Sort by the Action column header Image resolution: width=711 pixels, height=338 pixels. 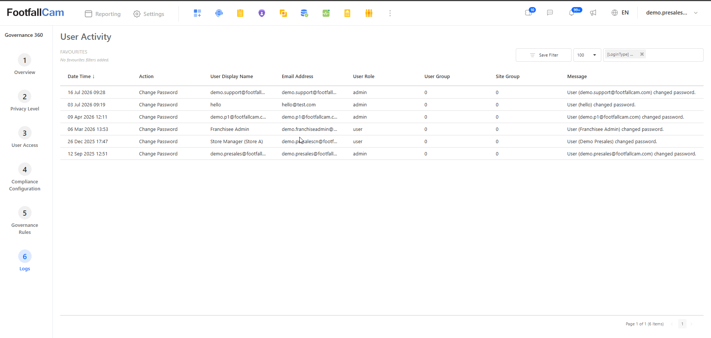point(146,77)
